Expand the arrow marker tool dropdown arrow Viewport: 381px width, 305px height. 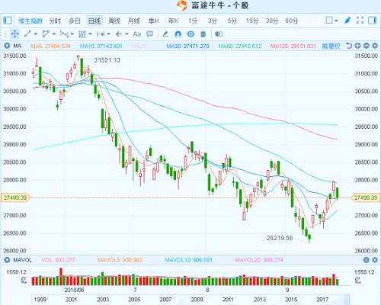[126, 34]
